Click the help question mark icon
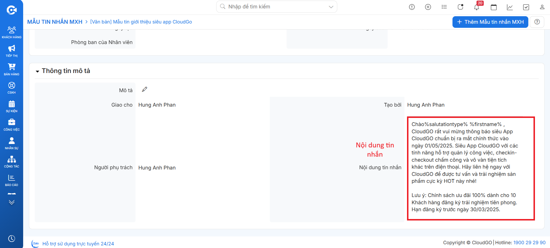 click(537, 22)
